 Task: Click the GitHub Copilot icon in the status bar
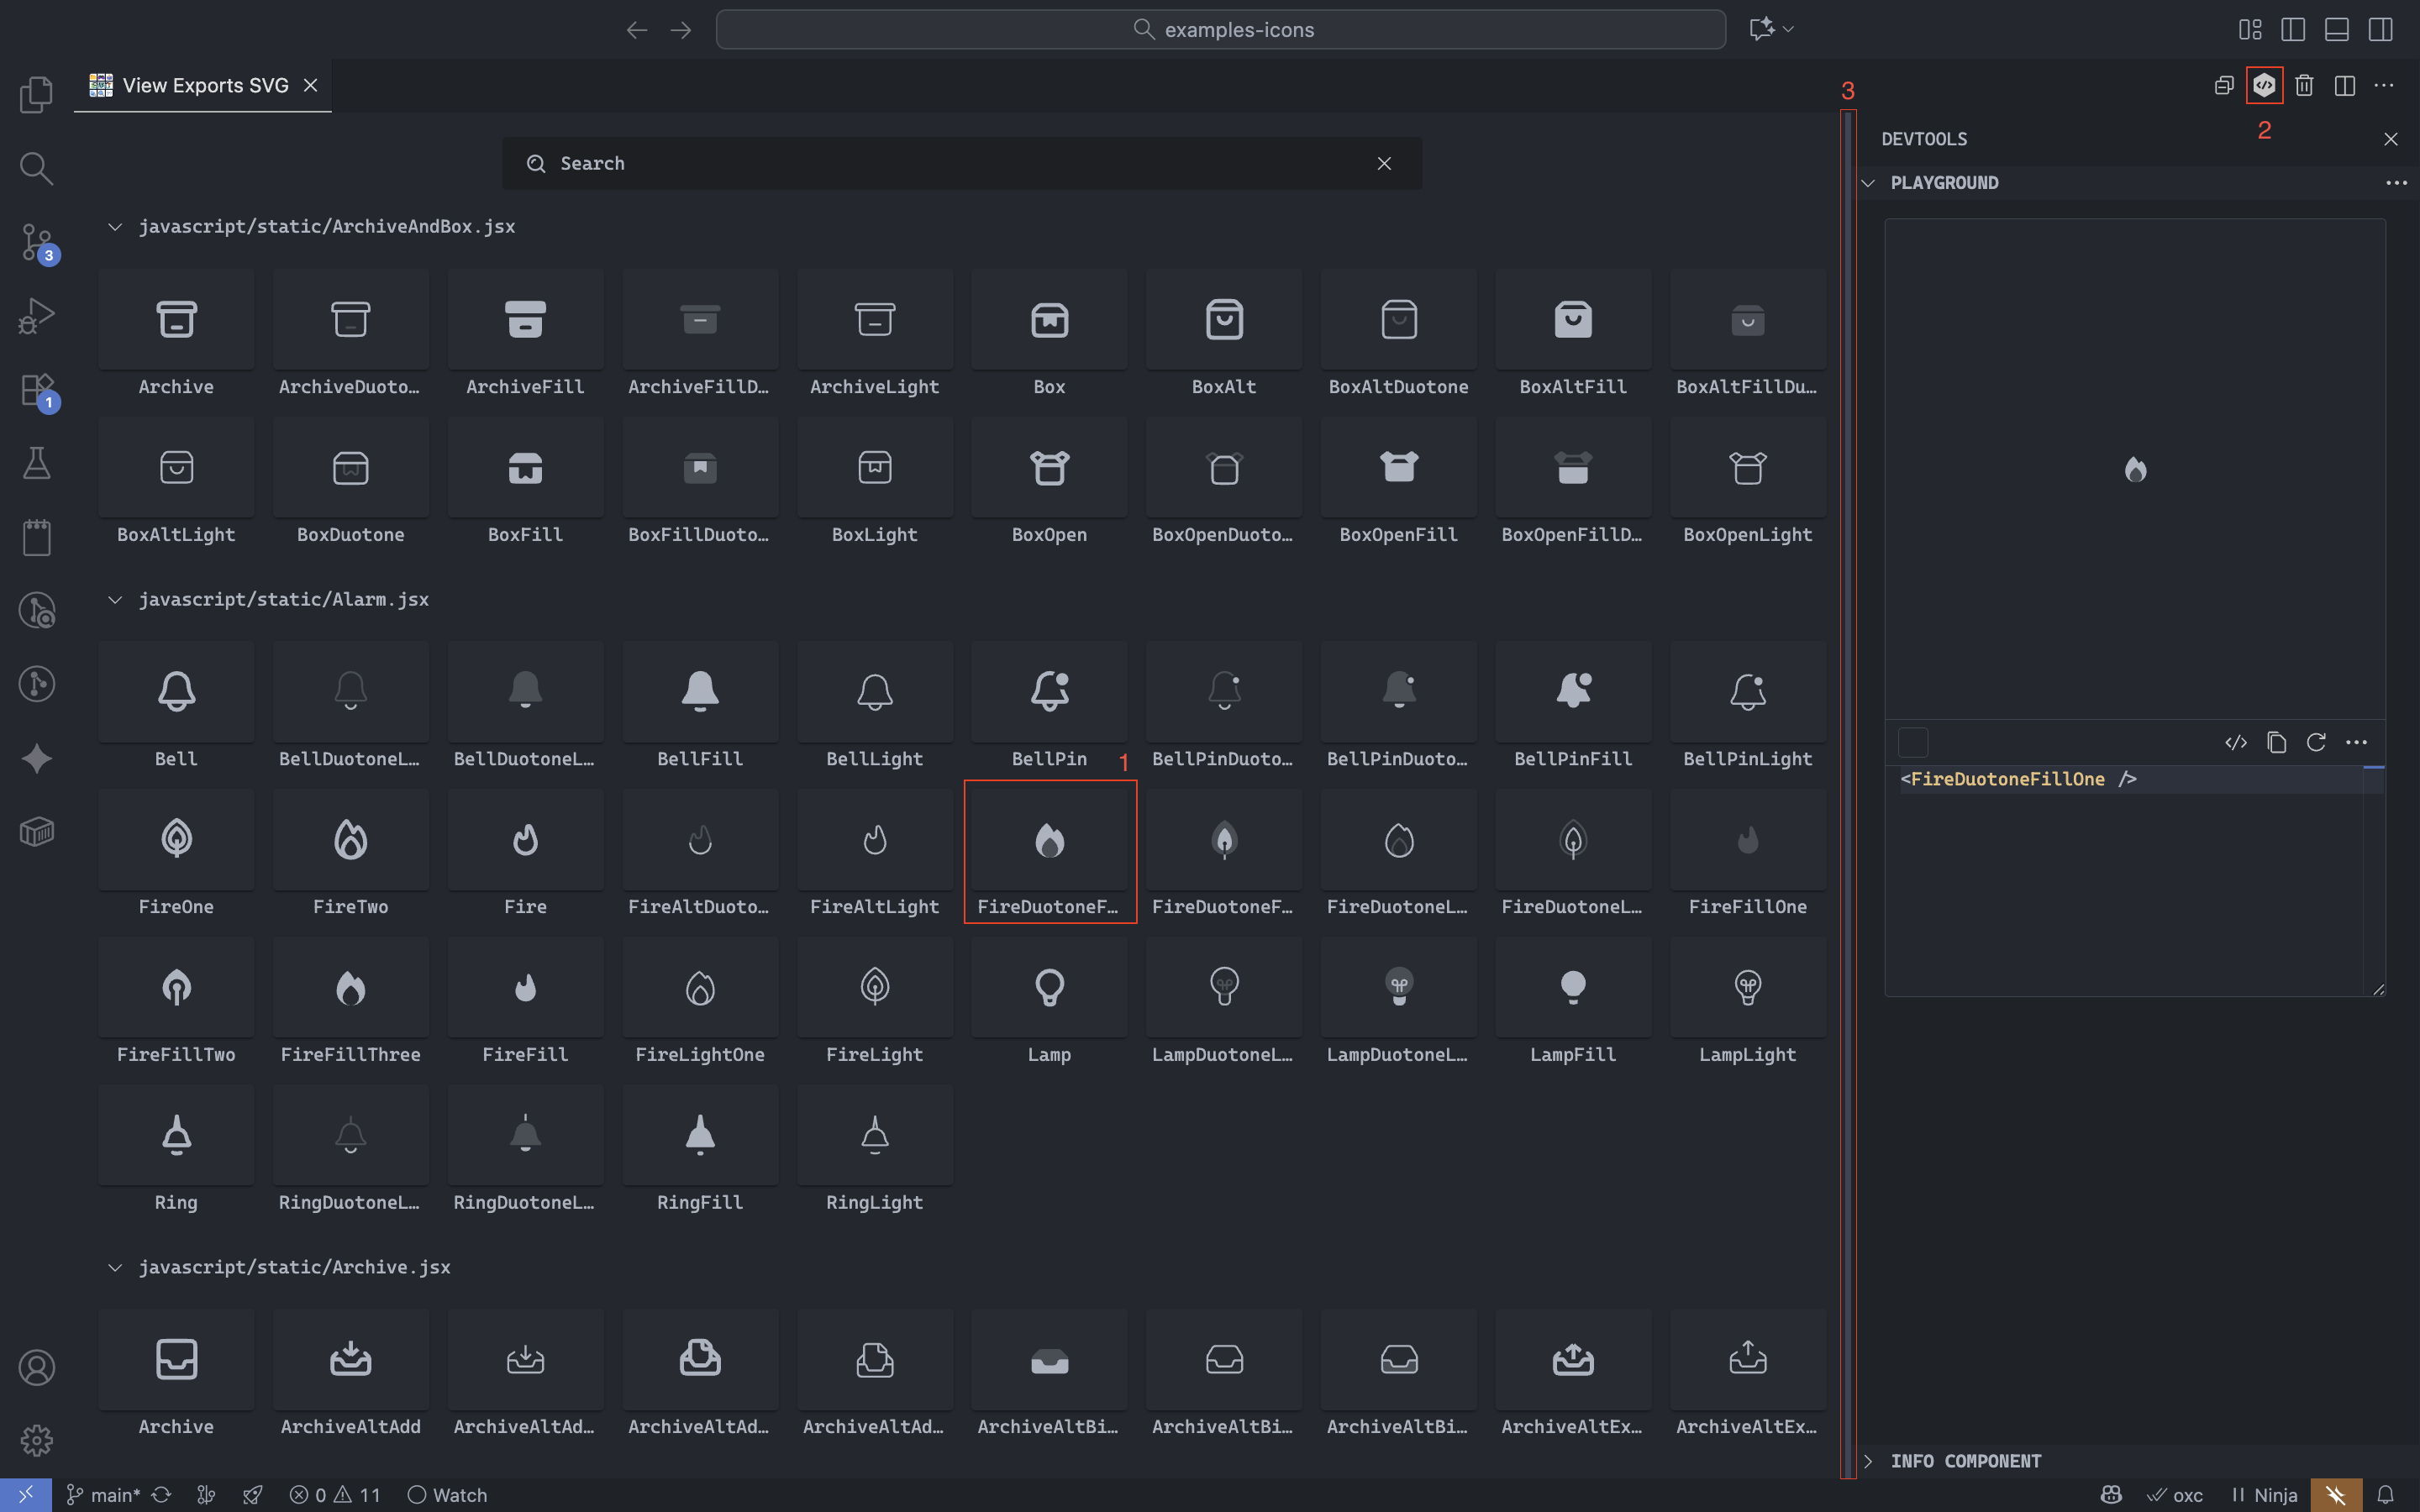pyautogui.click(x=2110, y=1494)
